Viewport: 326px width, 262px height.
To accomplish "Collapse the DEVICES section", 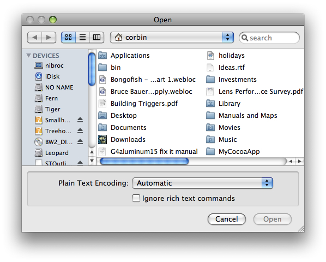I will coord(29,56).
